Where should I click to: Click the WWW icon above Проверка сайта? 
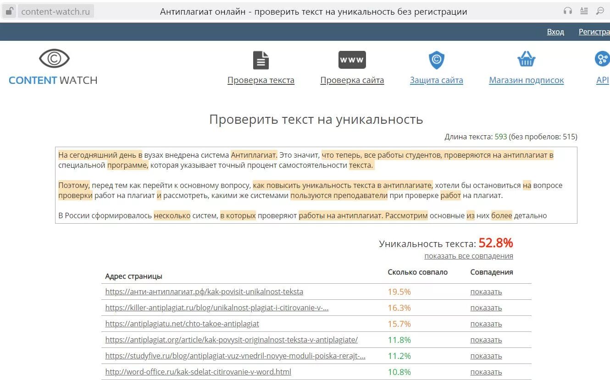point(352,60)
